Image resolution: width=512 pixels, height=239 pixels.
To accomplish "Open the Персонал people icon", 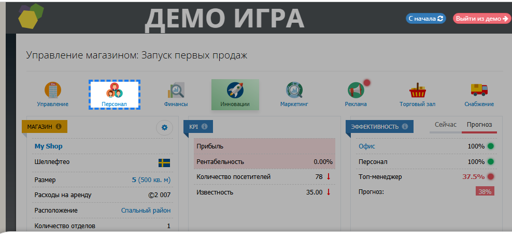I will click(x=115, y=91).
